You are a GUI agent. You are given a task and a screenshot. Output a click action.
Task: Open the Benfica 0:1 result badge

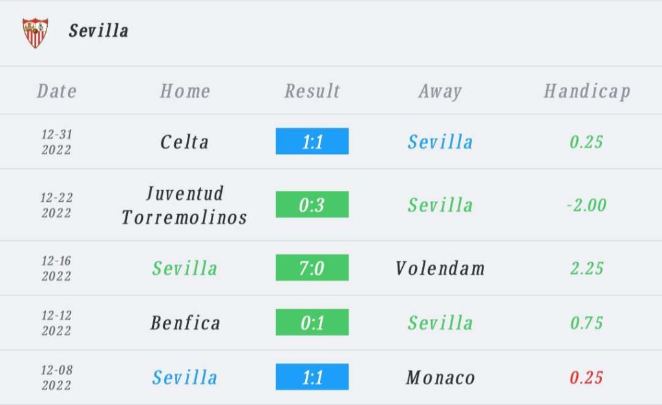312,323
